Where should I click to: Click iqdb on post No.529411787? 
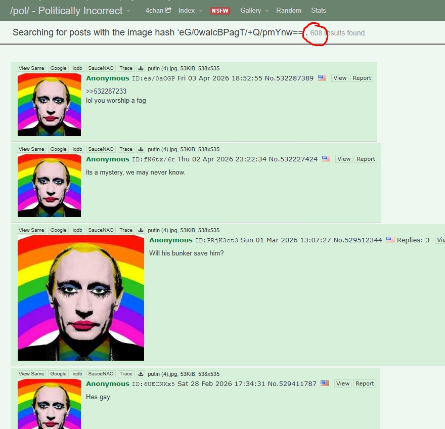77,374
